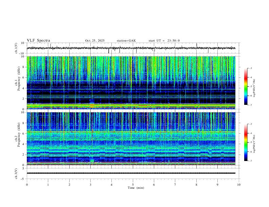Click the ch.1 "Frequency (kHz)" axis label
This screenshot has width=269, height=207.
pyautogui.click(x=19, y=79)
